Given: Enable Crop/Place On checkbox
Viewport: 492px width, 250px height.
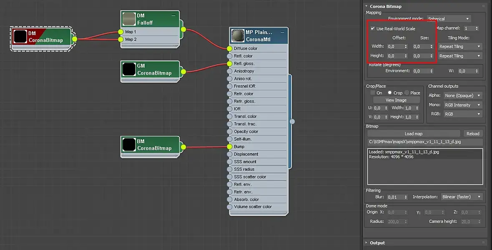Looking at the screenshot, I should (x=373, y=93).
